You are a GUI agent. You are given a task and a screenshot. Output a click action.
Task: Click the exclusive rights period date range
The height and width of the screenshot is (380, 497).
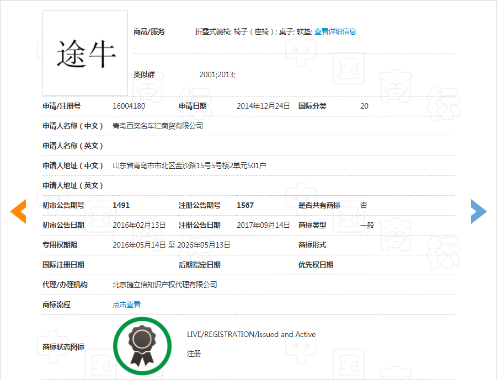tap(171, 245)
